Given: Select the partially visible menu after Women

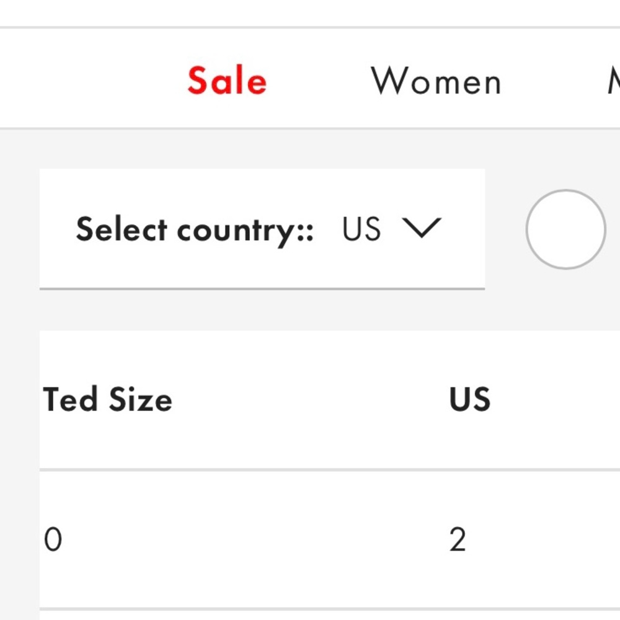Looking at the screenshot, I should 614,81.
